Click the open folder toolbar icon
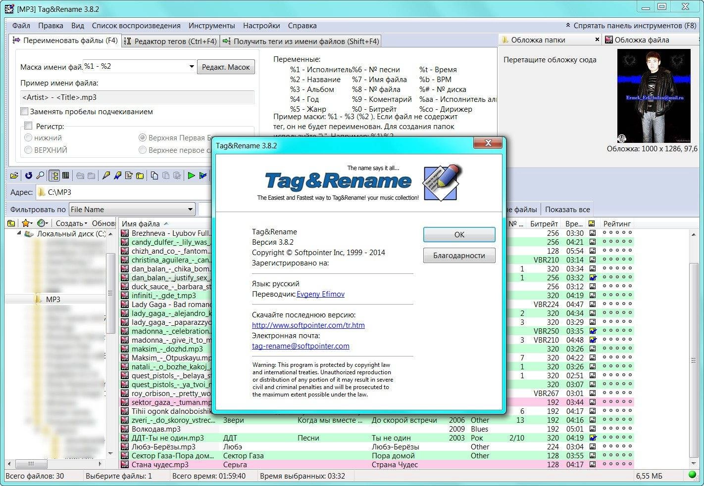704x486 pixels. [x=14, y=176]
